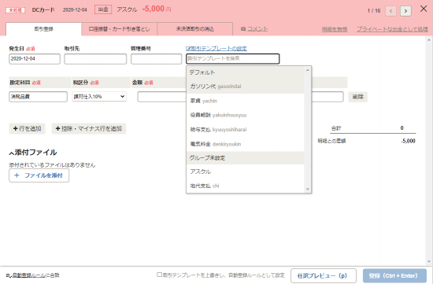Click the 登録 (Ctrl + Enter) button
433x284 pixels.
(x=394, y=275)
